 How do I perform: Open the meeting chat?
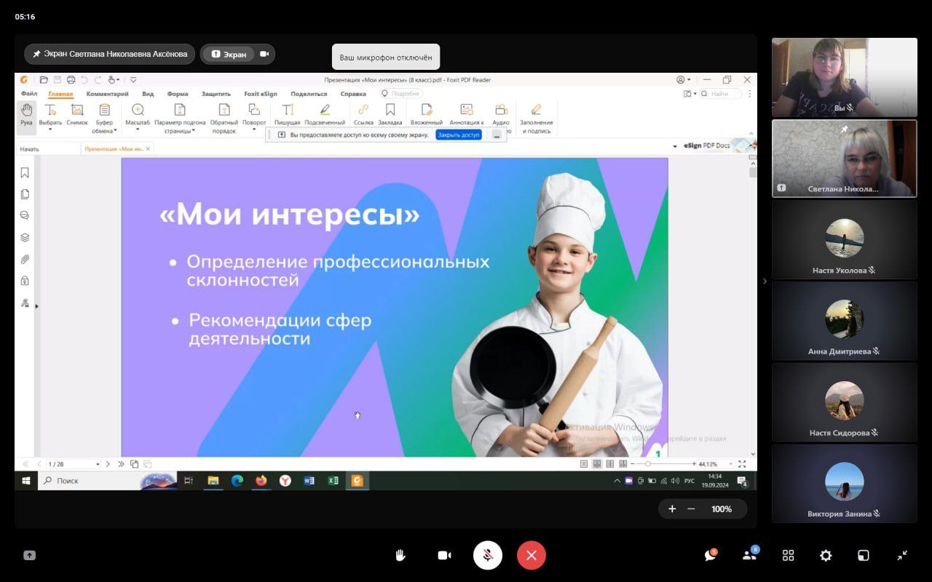710,555
